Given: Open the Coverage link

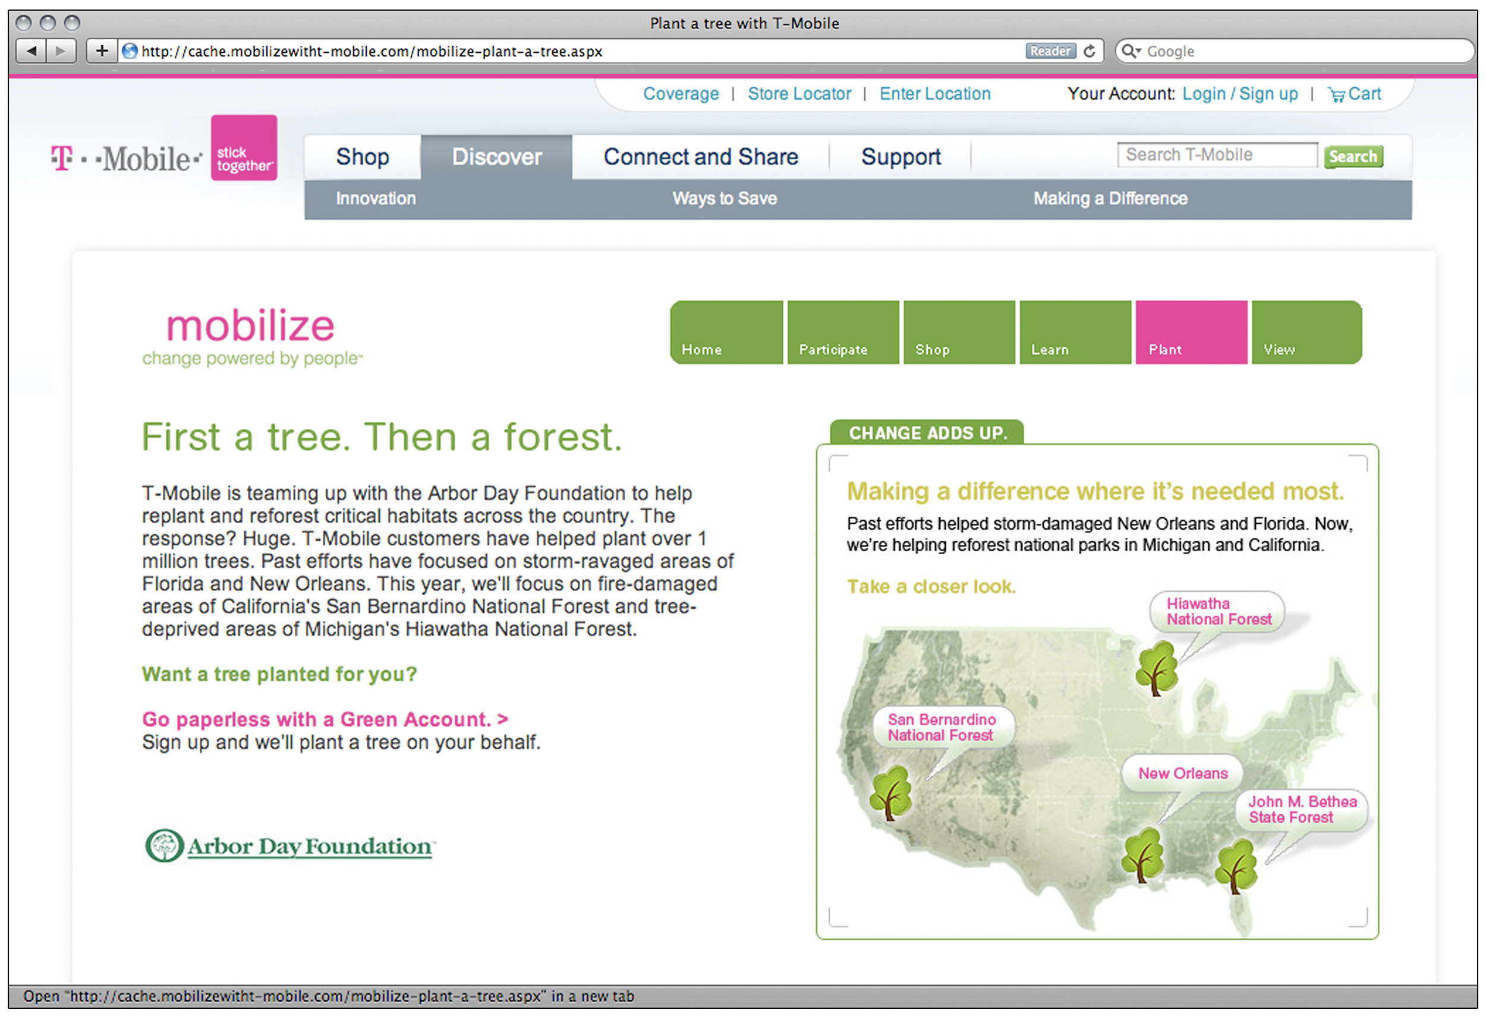Looking at the screenshot, I should click(681, 94).
